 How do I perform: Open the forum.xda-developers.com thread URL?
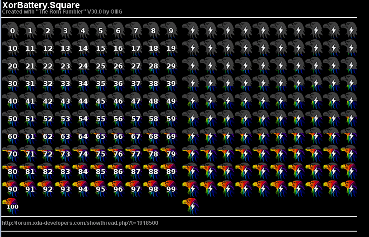point(80,223)
